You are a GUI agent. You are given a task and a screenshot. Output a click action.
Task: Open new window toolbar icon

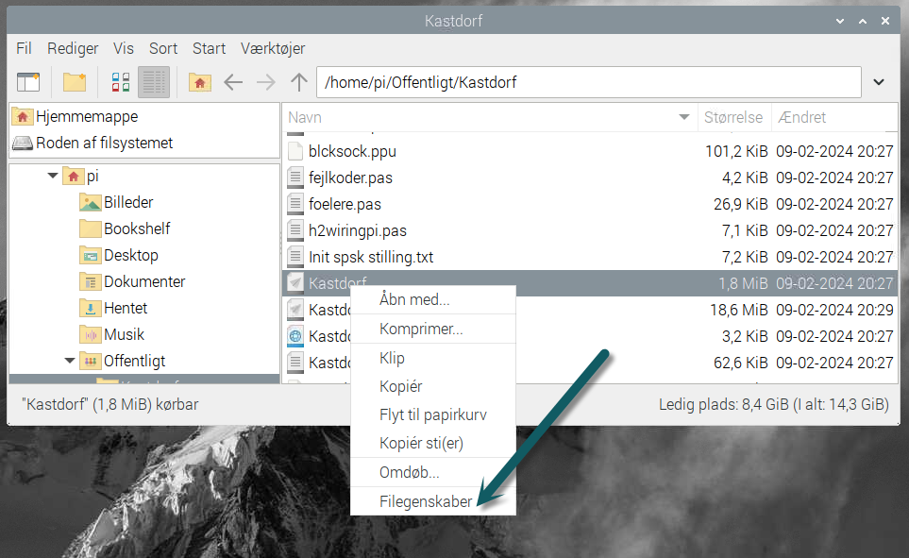29,82
